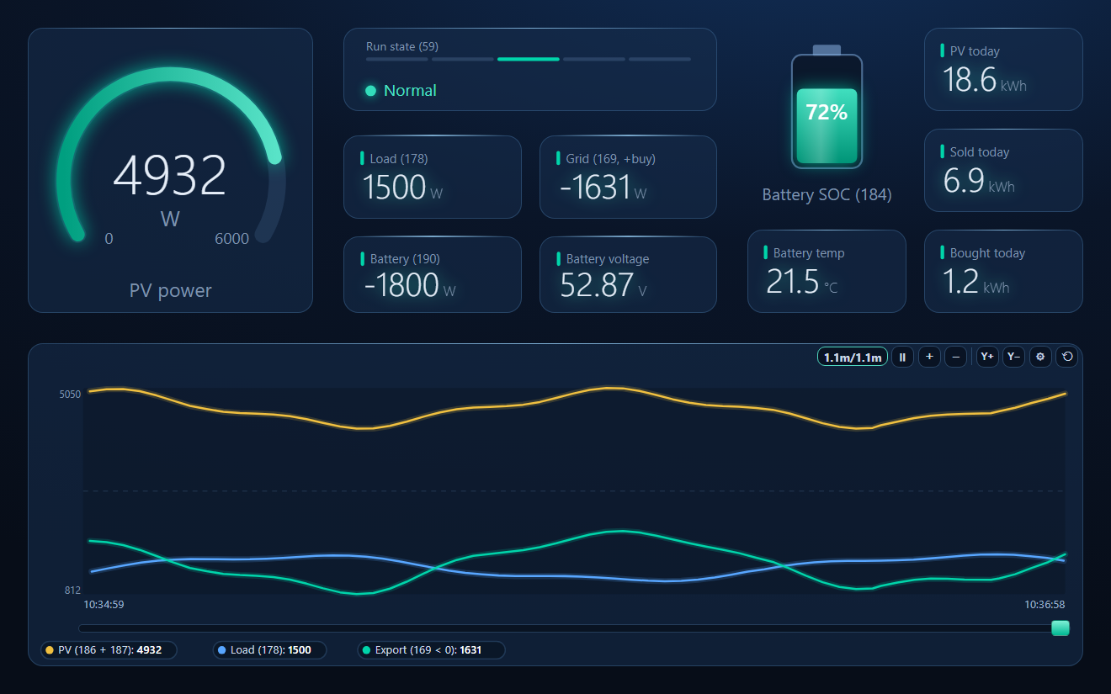The image size is (1111, 694).
Task: Click the Load (178) card value 1500
Action: tap(394, 186)
